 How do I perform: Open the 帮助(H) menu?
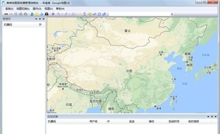pyautogui.click(x=60, y=9)
